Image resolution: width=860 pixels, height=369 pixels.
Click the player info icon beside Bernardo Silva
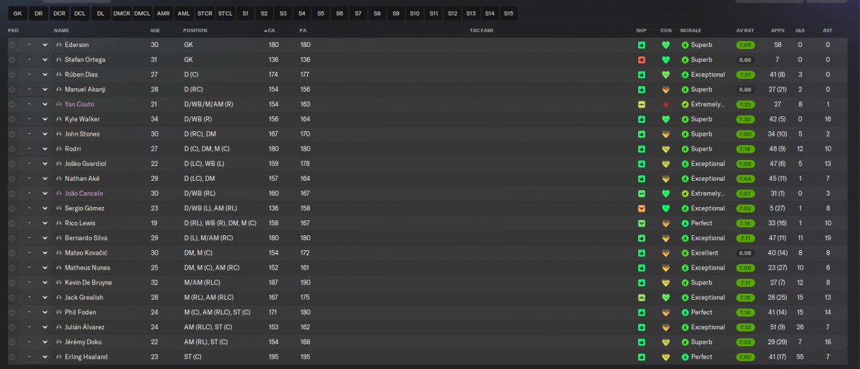pyautogui.click(x=59, y=238)
